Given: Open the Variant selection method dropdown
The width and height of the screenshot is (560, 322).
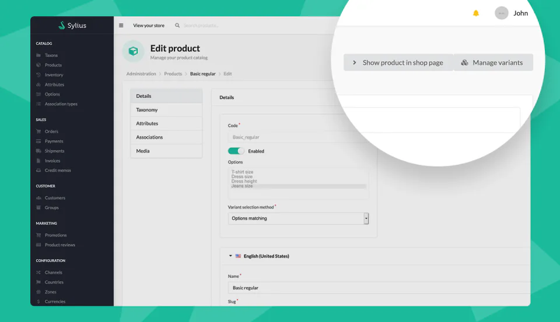Looking at the screenshot, I should (x=298, y=218).
